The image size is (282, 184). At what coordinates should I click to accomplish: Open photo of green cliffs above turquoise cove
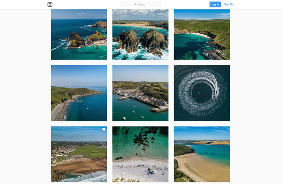[202, 34]
